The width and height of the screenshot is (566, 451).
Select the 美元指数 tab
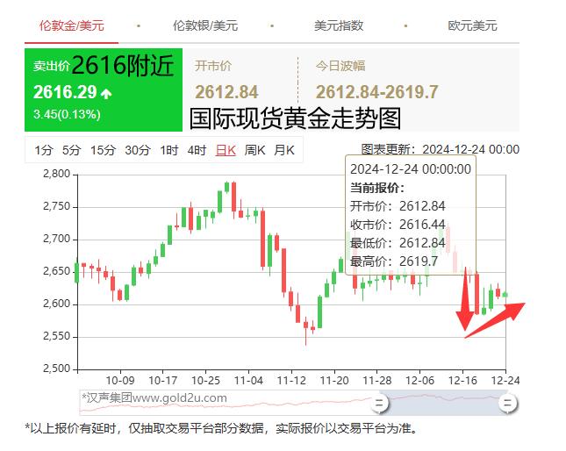pos(339,25)
